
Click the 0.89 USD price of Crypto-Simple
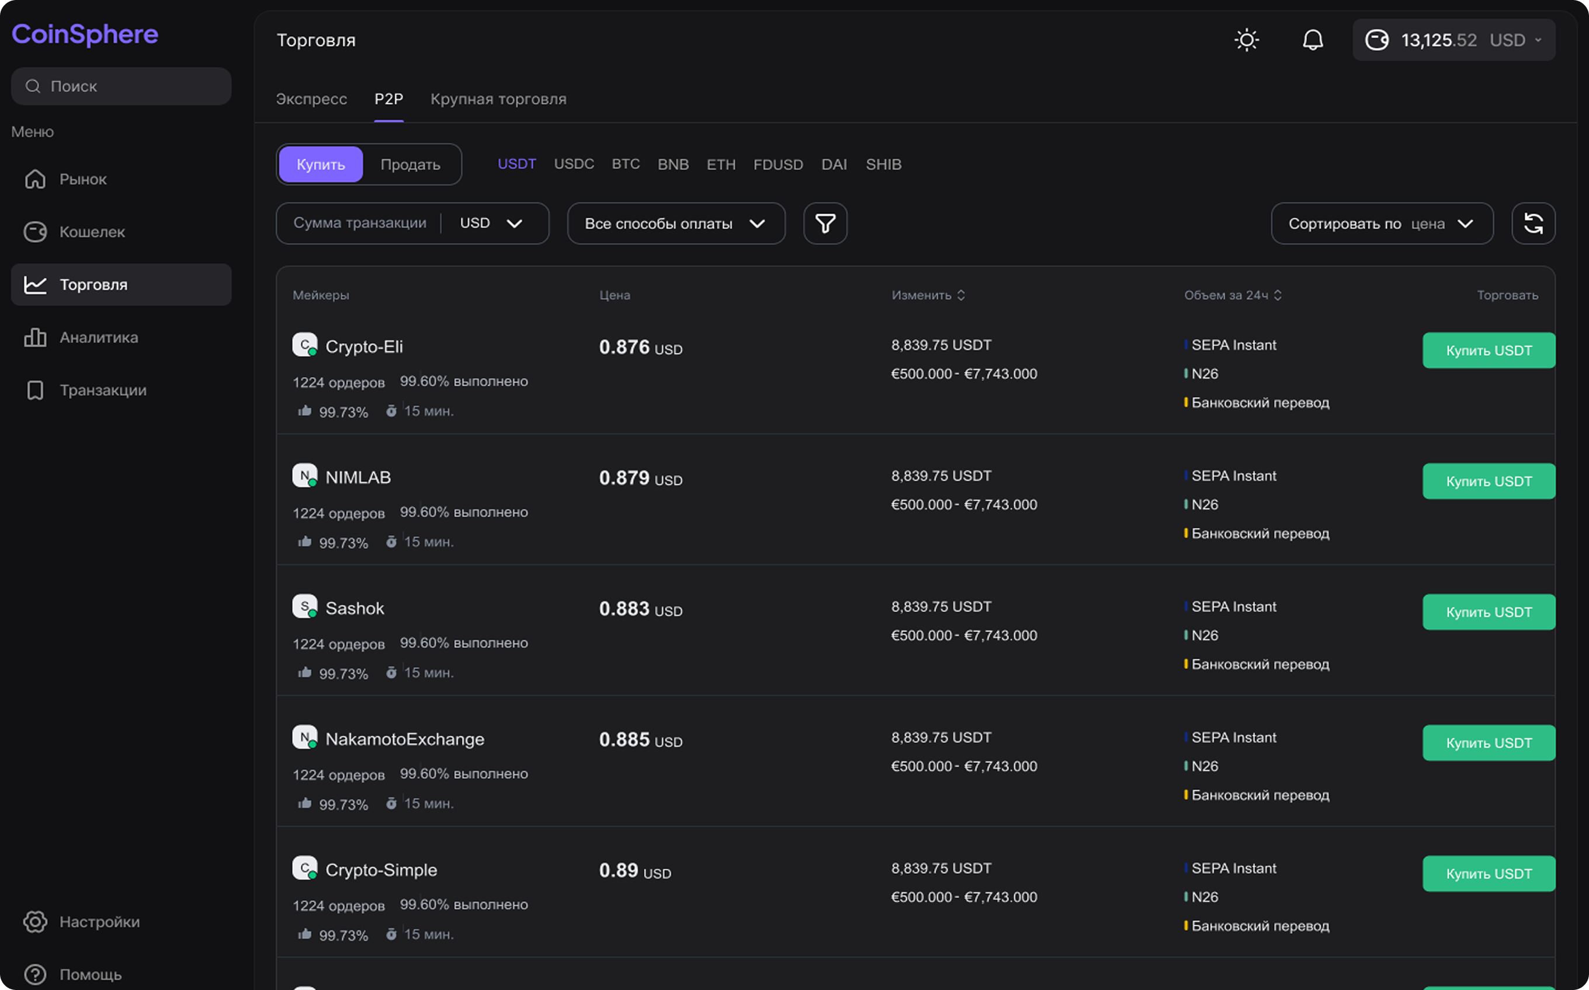pos(635,871)
